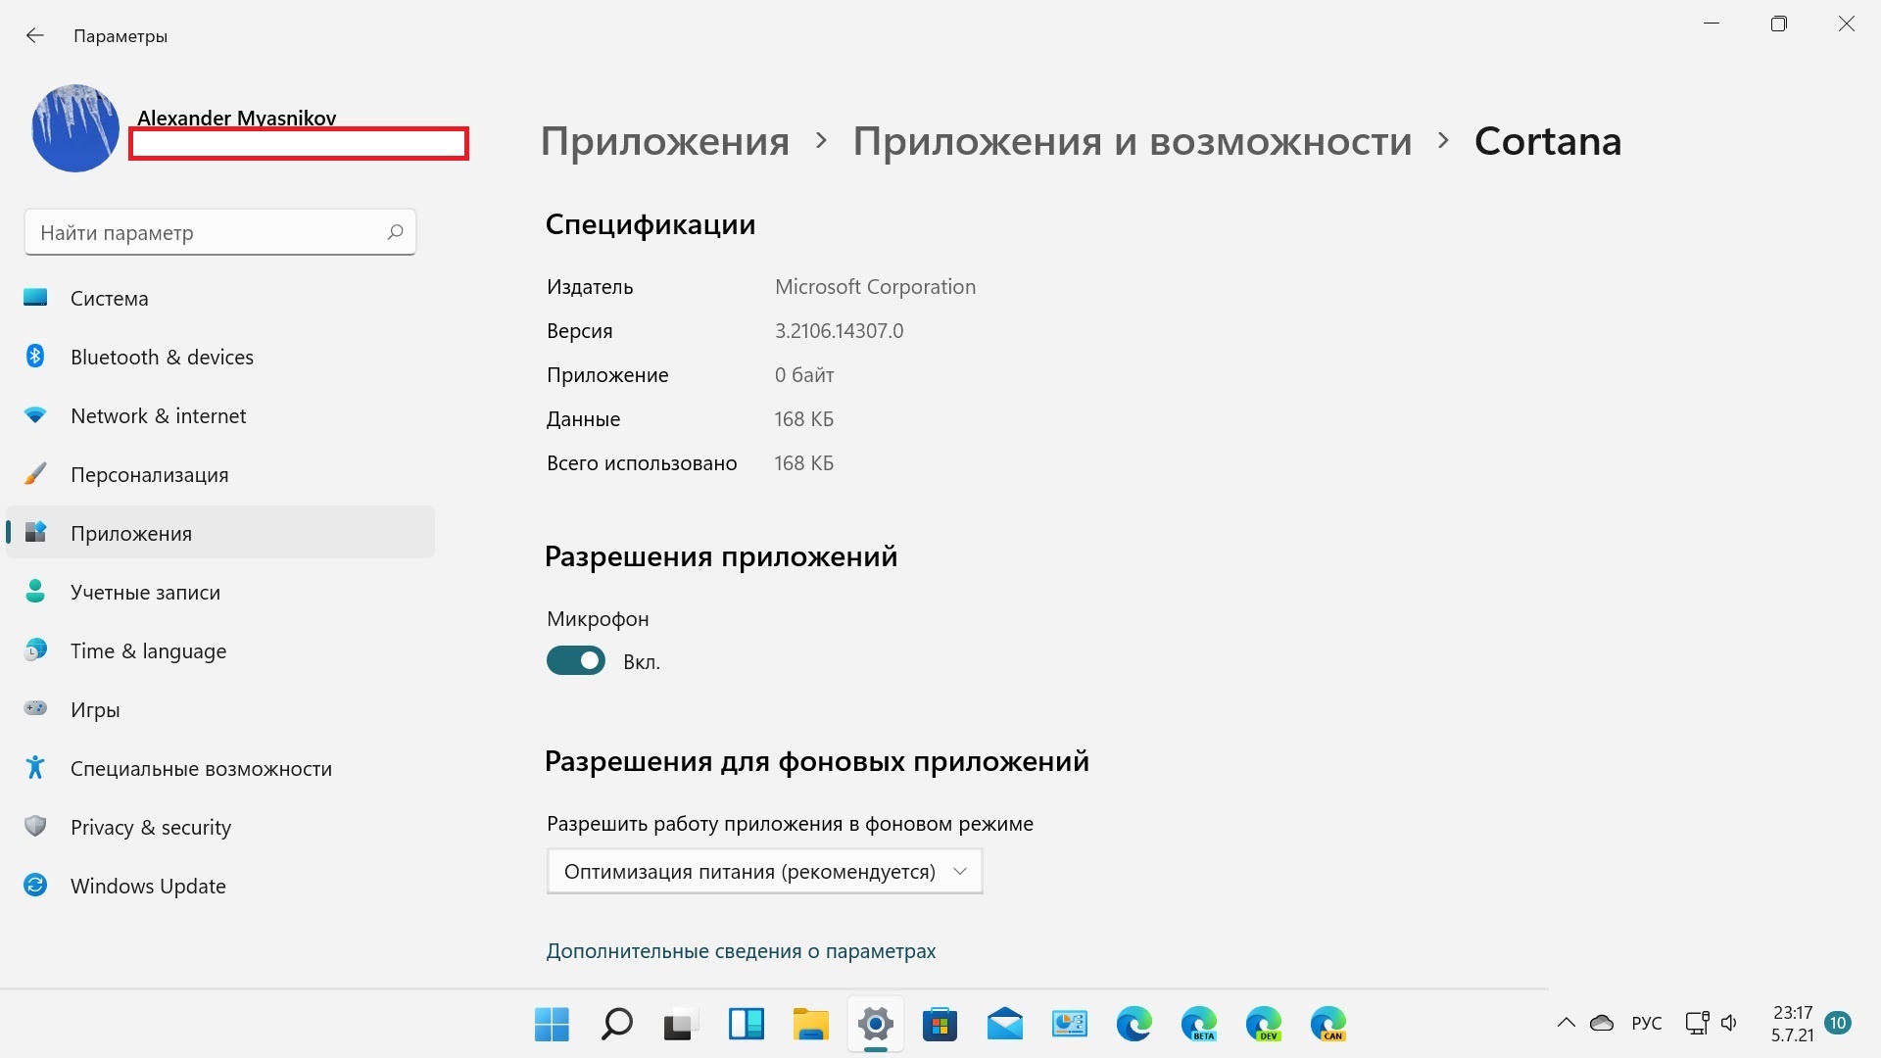Go back using the arrow icon
This screenshot has width=1881, height=1058.
35,36
